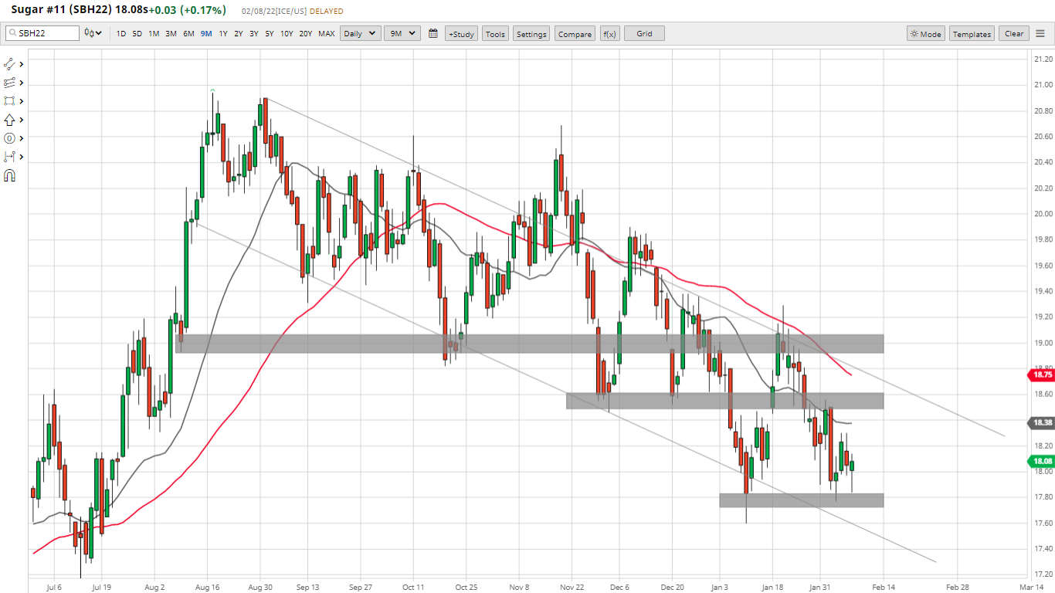Click the red 18.75 moving average price label
Viewport: 1055px width, 593px height.
click(x=1040, y=374)
